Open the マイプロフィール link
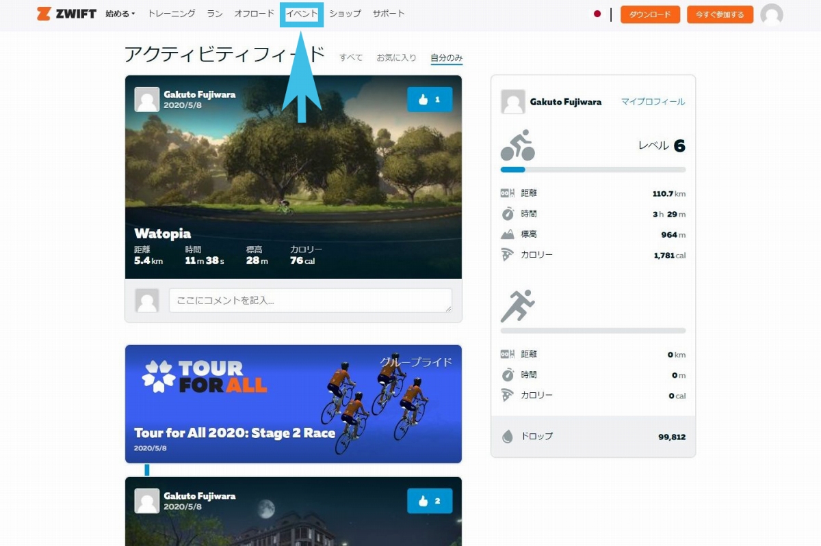 point(653,102)
